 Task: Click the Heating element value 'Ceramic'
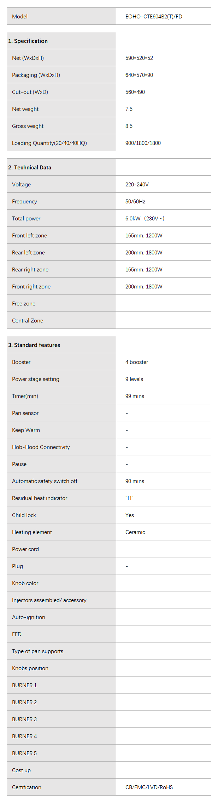(x=135, y=532)
